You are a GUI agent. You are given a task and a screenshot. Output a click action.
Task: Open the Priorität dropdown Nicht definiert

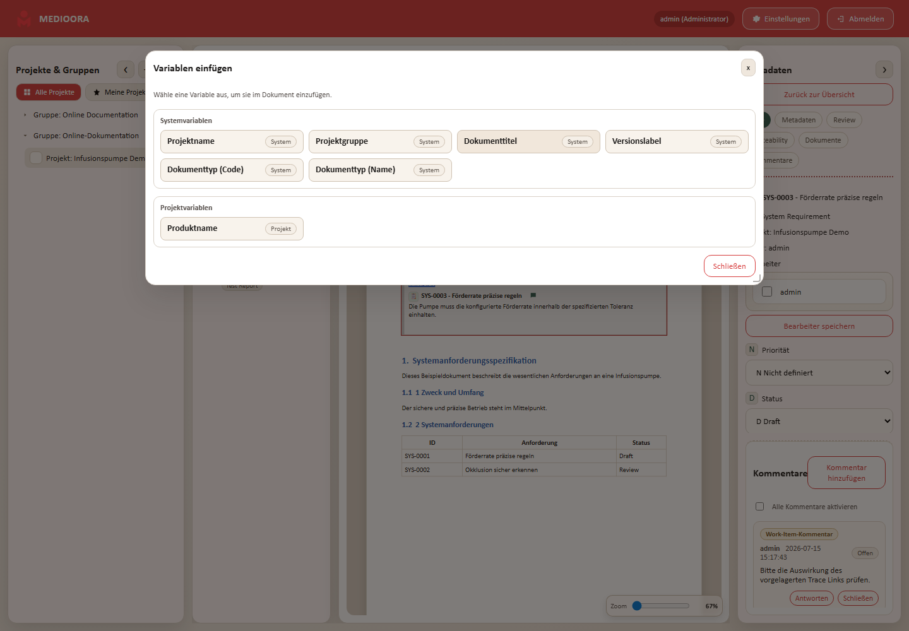[819, 372]
